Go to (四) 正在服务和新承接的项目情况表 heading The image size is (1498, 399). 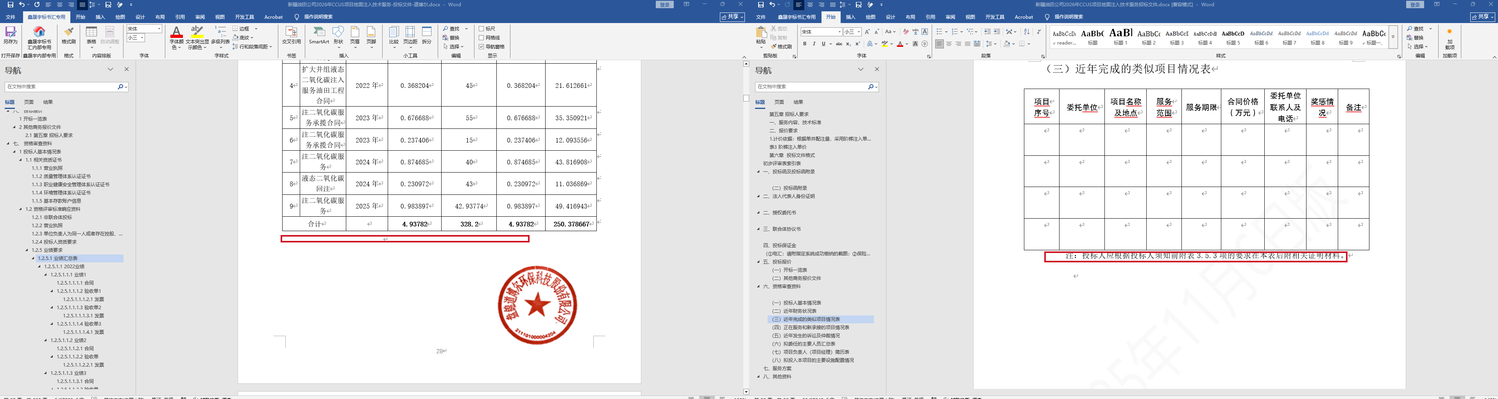811,328
